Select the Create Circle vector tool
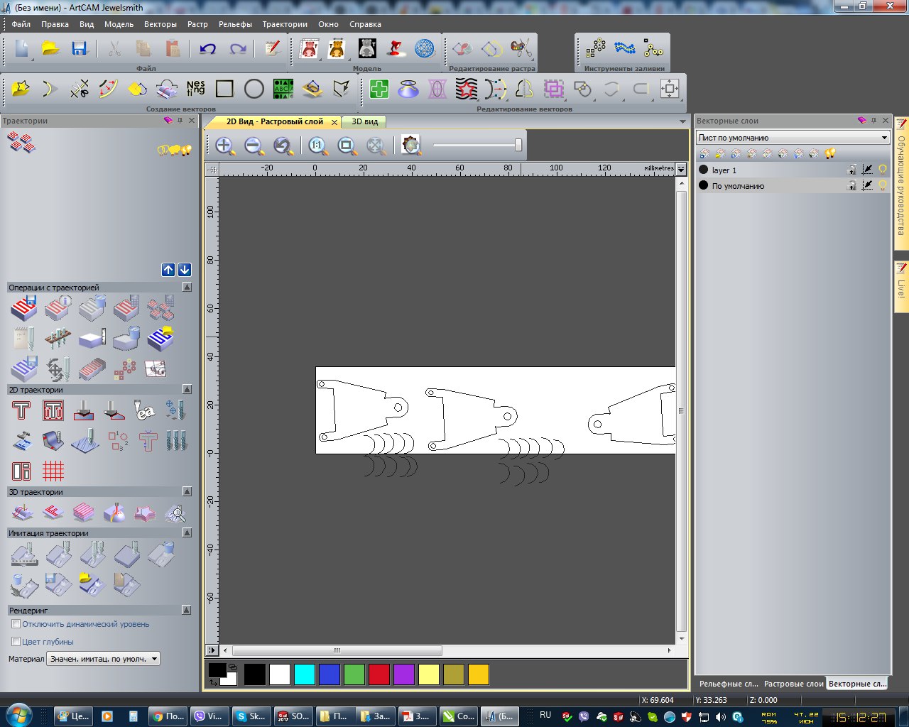Viewport: 909px width, 727px height. point(254,89)
